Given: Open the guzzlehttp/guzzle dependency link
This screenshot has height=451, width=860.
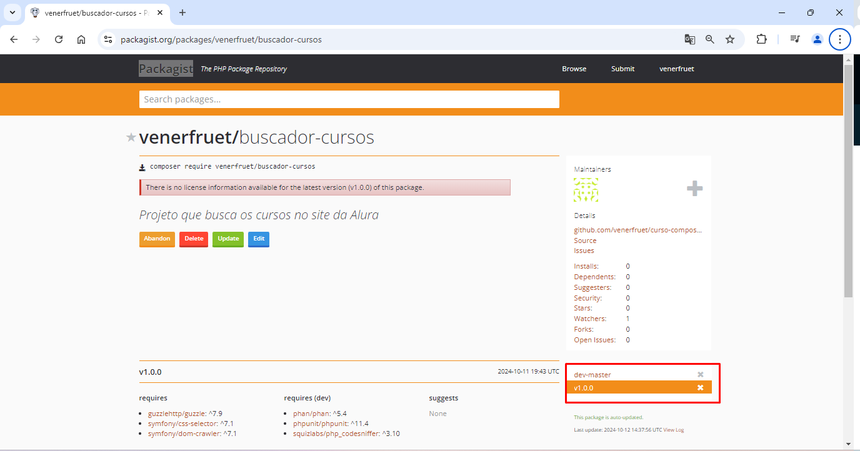Looking at the screenshot, I should (x=176, y=414).
